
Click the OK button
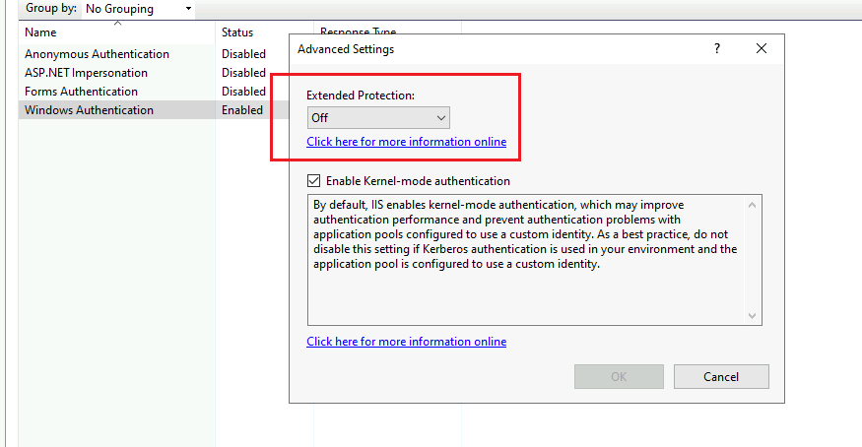click(619, 377)
